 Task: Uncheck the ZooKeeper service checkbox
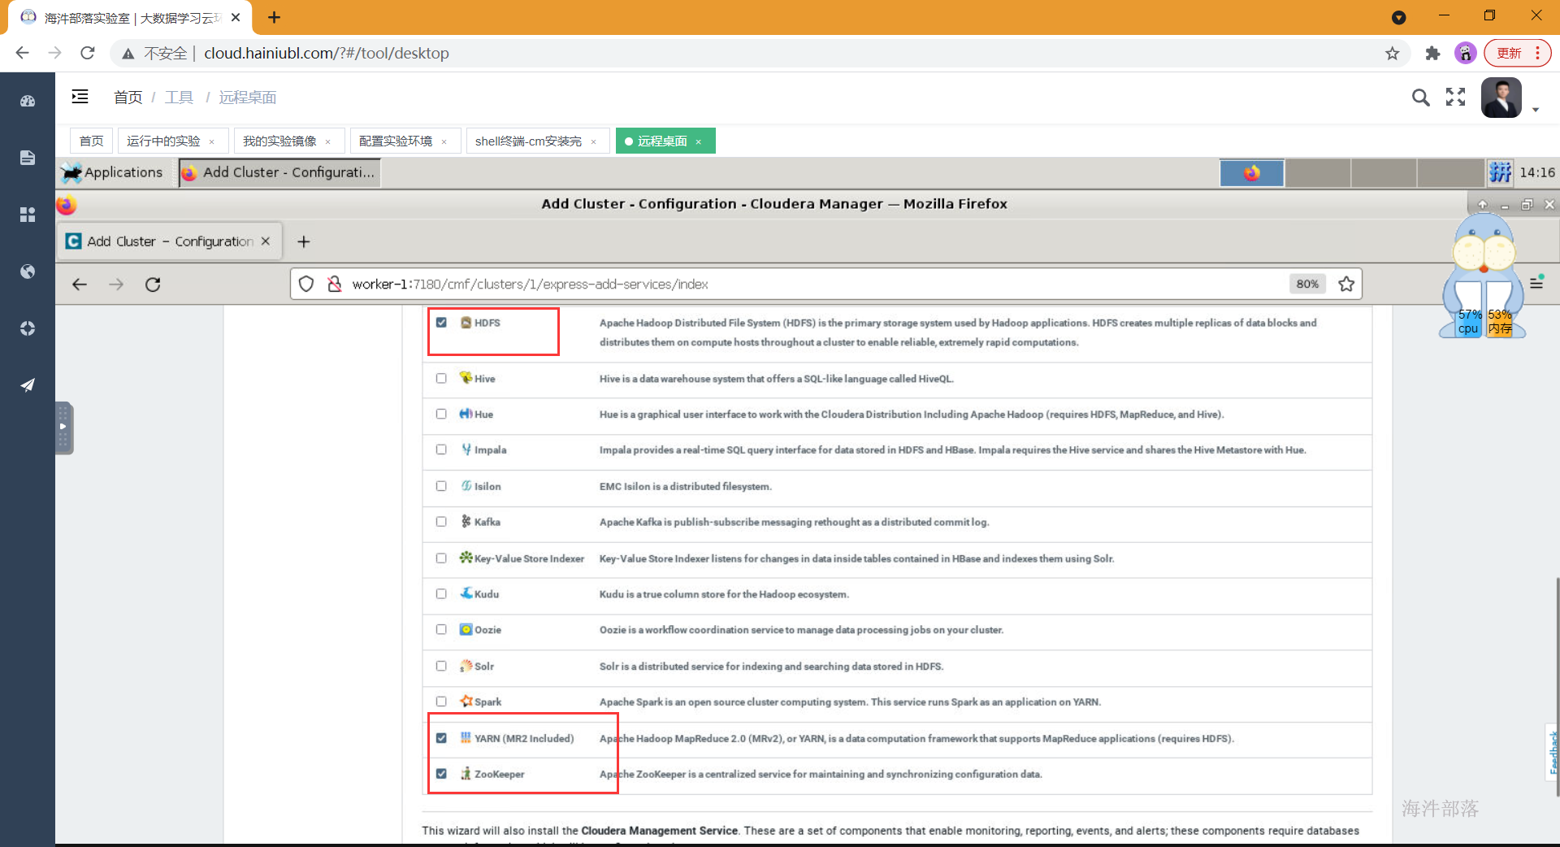(441, 774)
